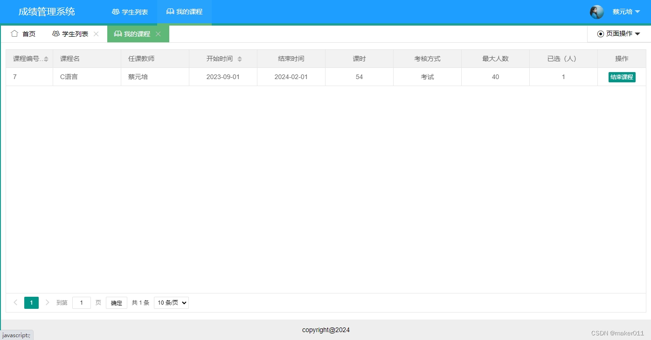Close the 学生列表 tab with its X
This screenshot has width=651, height=340.
point(96,33)
